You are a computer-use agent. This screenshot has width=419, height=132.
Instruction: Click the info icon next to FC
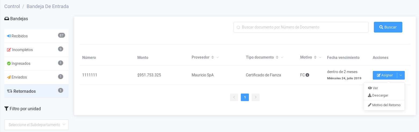tap(307, 75)
